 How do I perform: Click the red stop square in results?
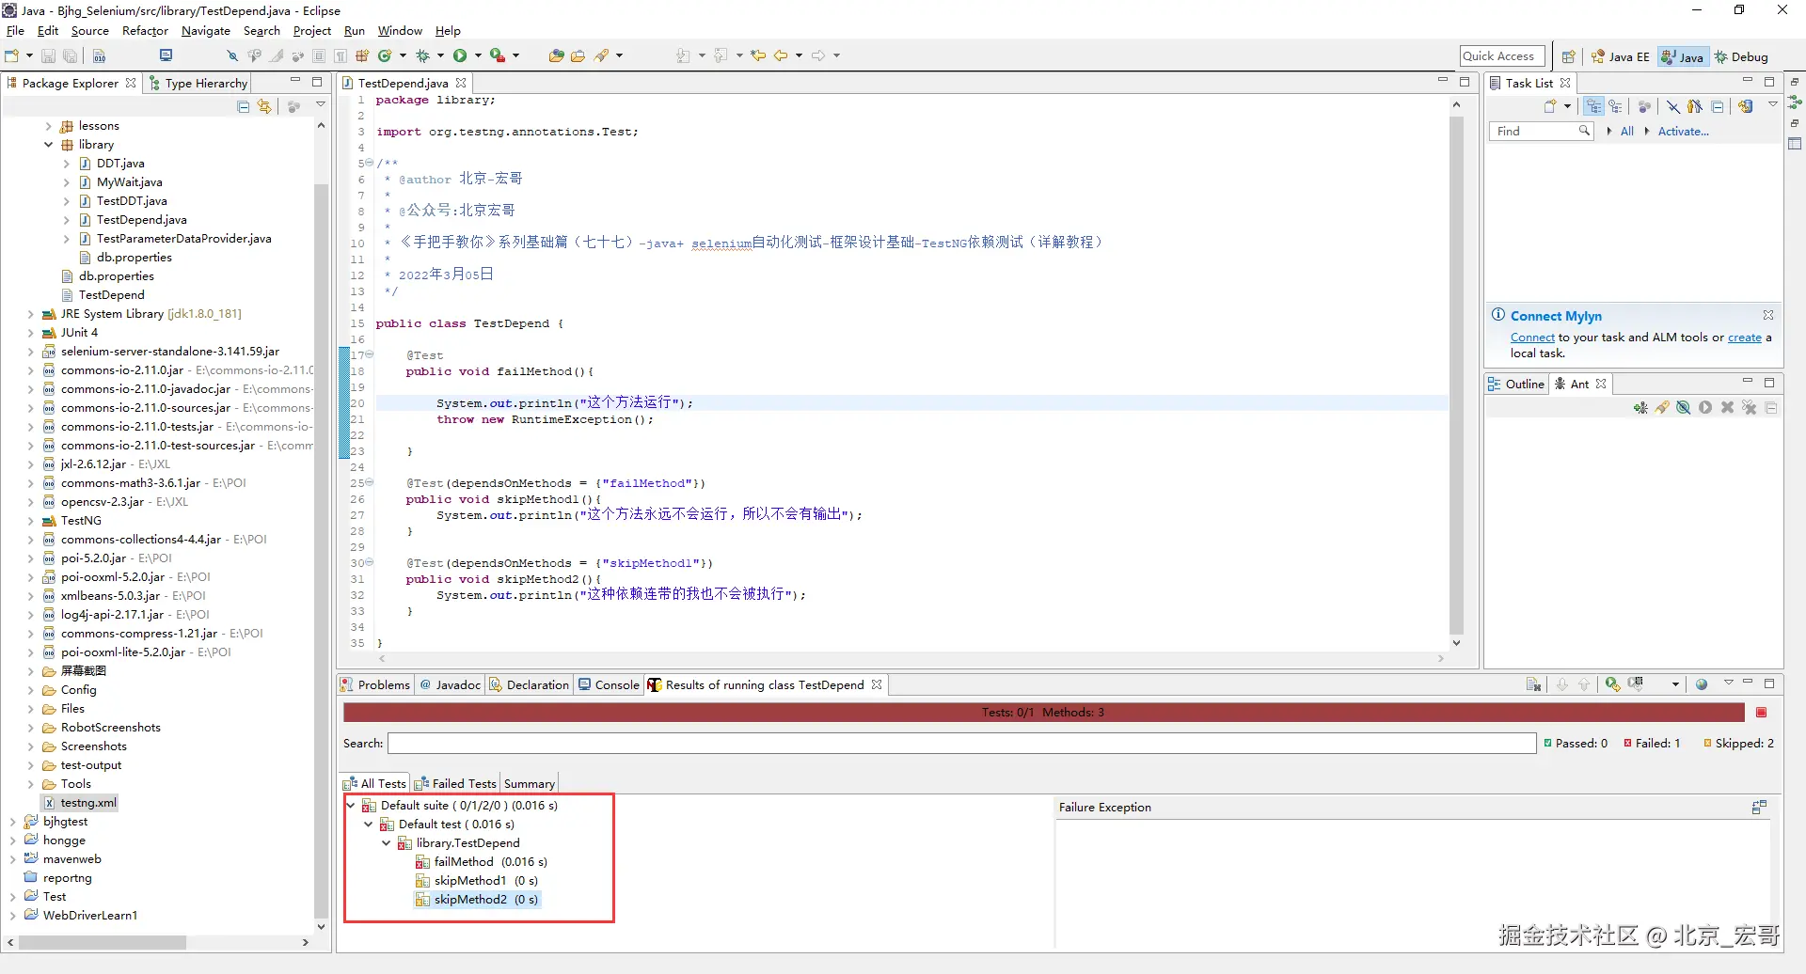pyautogui.click(x=1762, y=713)
